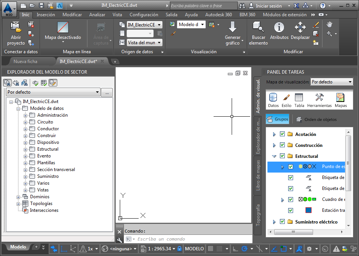Open the Por defecto dropdown in the explorer

pyautogui.click(x=53, y=92)
